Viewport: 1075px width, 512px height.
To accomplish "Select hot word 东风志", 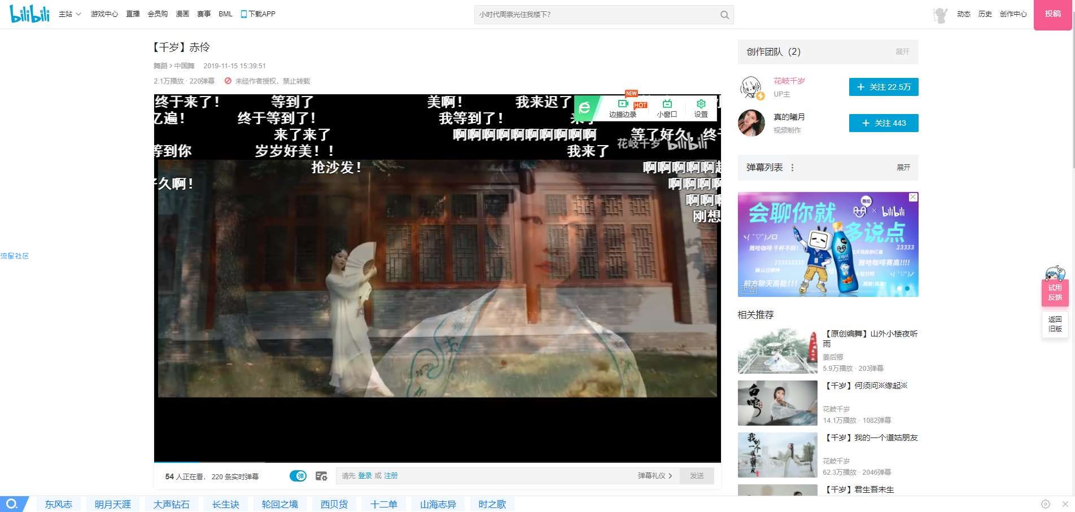I will 59,504.
